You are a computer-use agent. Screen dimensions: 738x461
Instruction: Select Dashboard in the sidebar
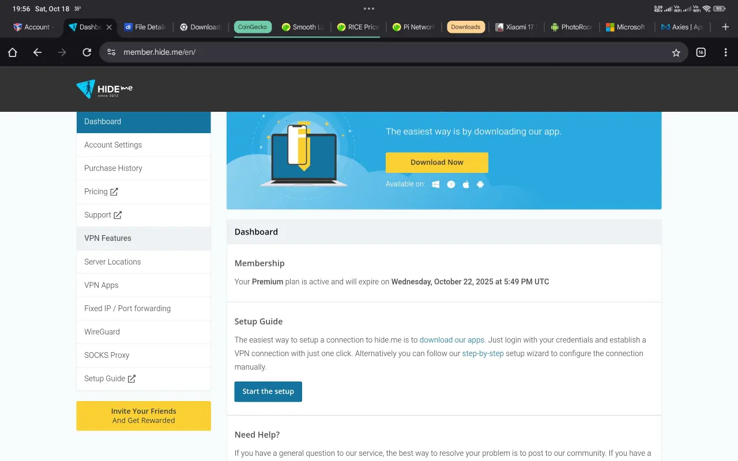(144, 122)
